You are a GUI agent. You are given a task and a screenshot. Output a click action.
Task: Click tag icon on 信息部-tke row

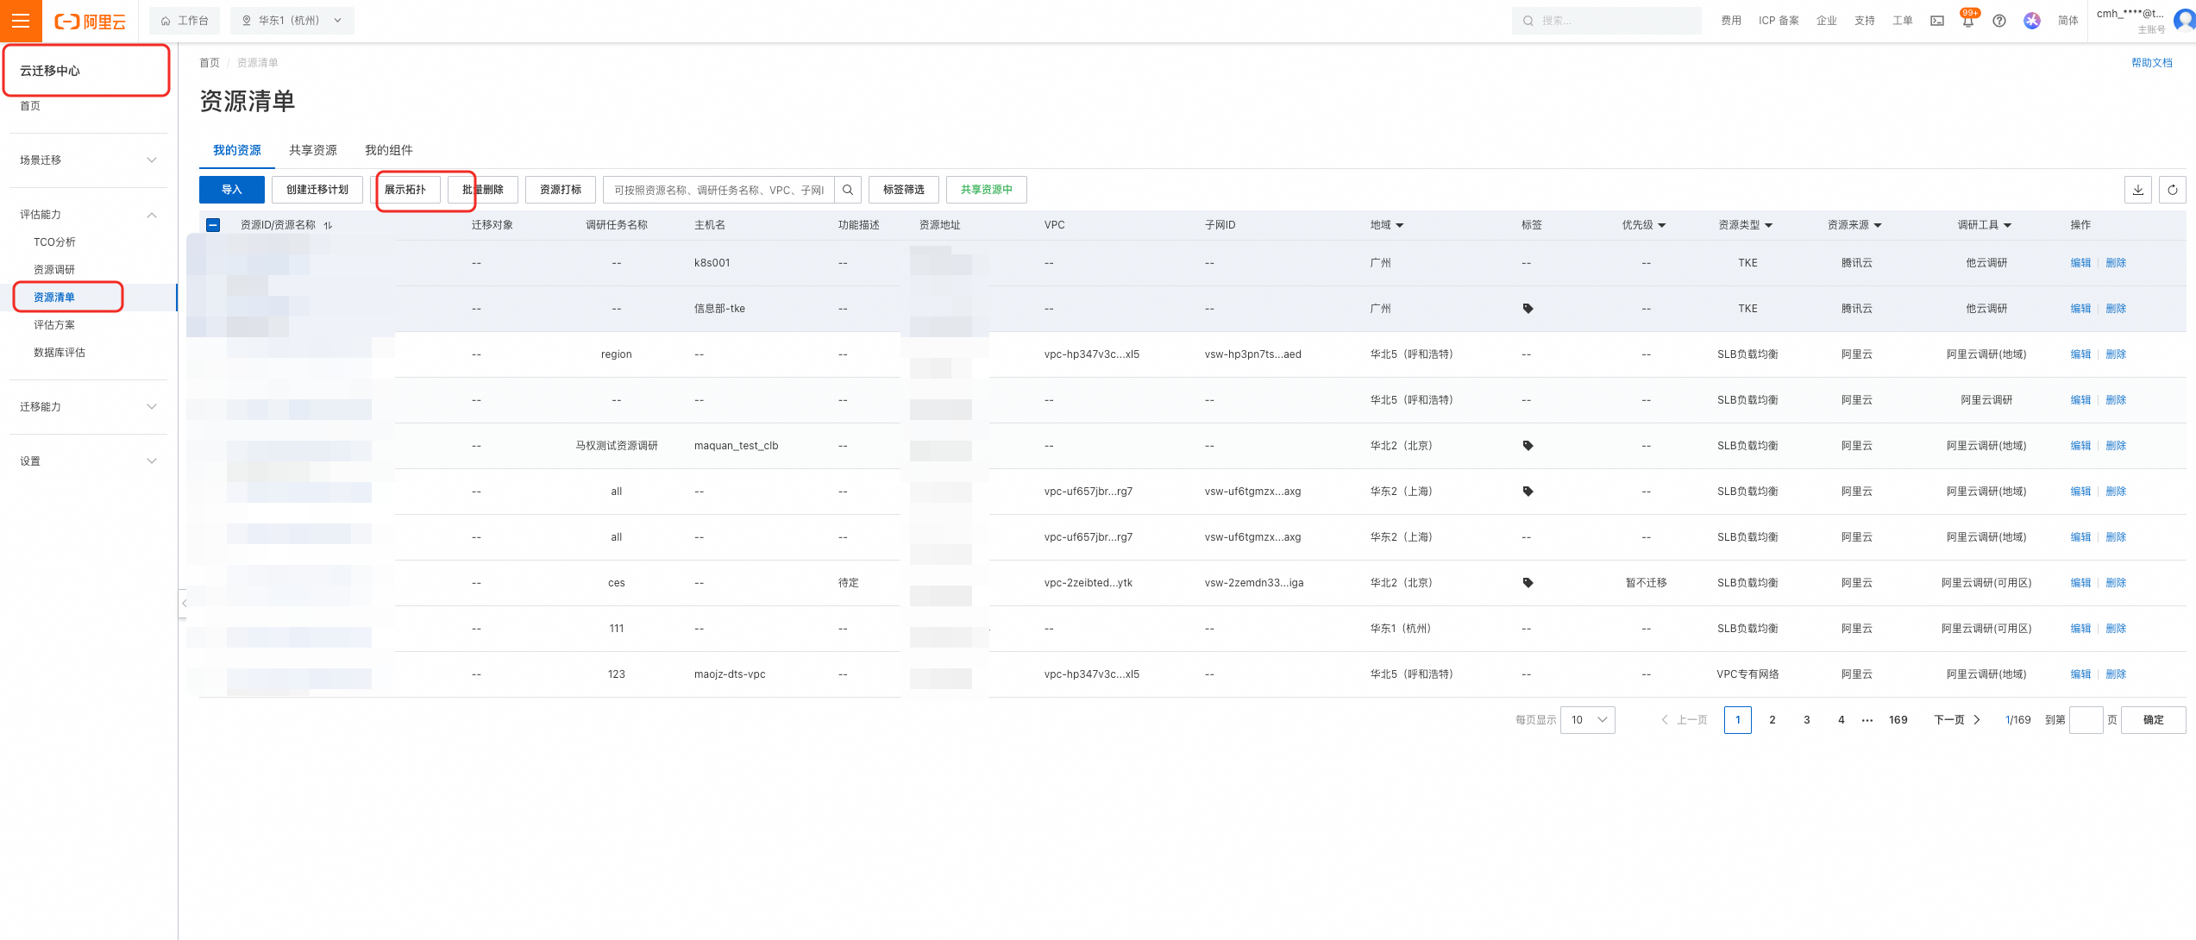1528,309
